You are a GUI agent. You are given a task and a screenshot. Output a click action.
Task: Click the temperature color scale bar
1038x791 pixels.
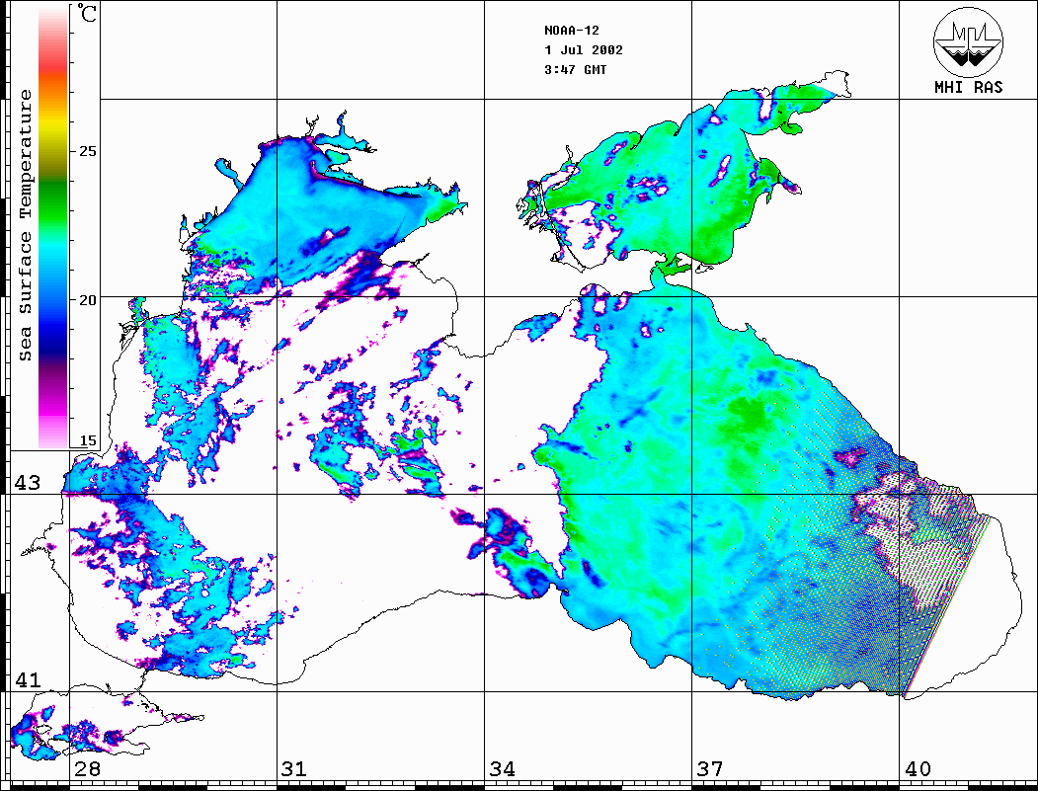53,228
